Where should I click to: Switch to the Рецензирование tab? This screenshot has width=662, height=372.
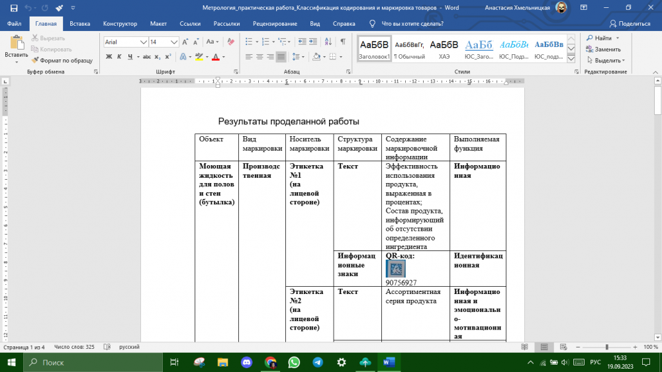point(275,23)
